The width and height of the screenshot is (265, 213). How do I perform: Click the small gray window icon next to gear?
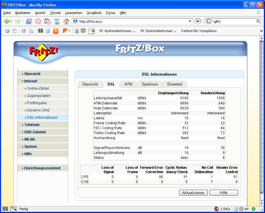coord(14,31)
